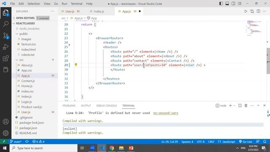Screen dimensions: 270x152
Task: Open Explorer Views and More Actions ellipsis
Action: (x=52, y=11)
